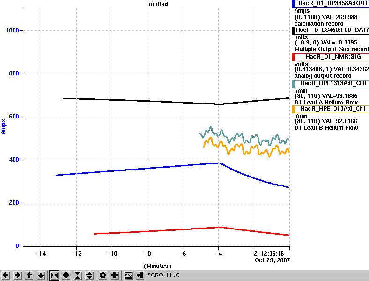The width and height of the screenshot is (369, 281).
Task: Click the return-to-scrolling arrow icon
Action: 140,275
